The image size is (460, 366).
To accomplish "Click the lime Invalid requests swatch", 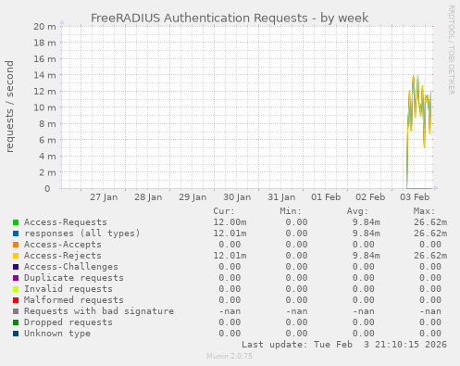I will (x=16, y=289).
